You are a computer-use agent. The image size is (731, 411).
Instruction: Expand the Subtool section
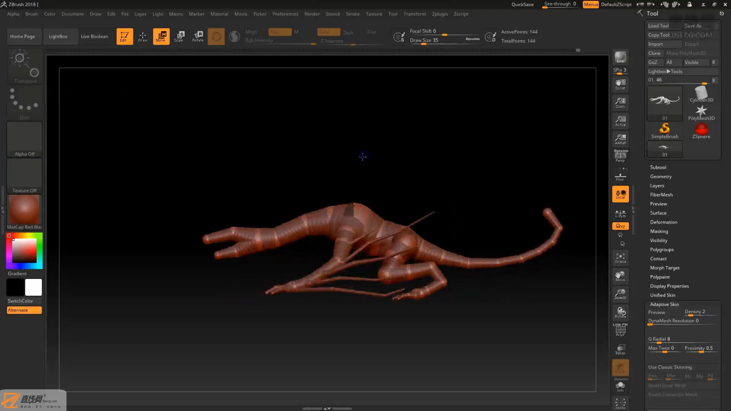pyautogui.click(x=658, y=167)
